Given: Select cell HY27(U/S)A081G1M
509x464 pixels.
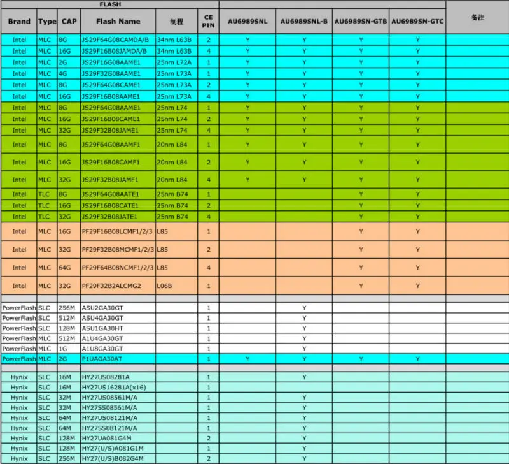Looking at the screenshot, I should (118, 449).
